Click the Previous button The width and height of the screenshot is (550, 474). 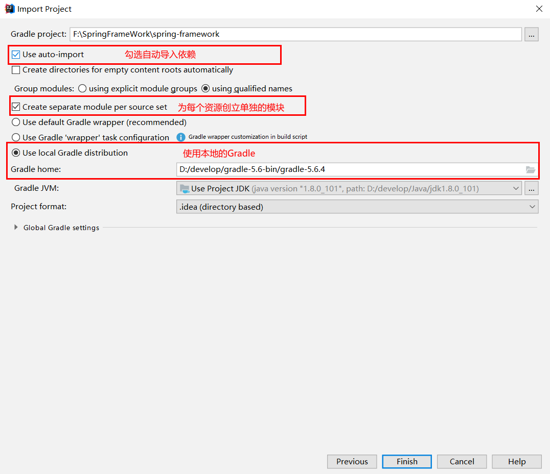tap(352, 461)
